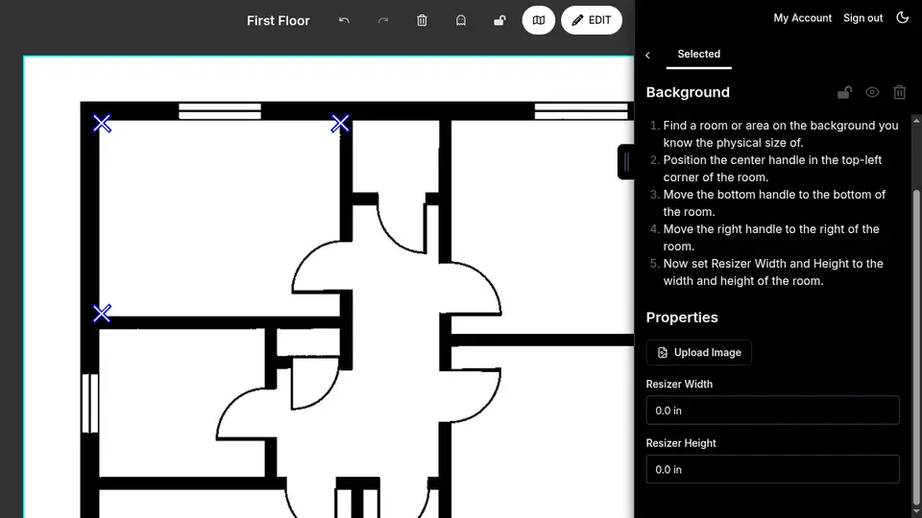Open My Account link

[x=802, y=17]
